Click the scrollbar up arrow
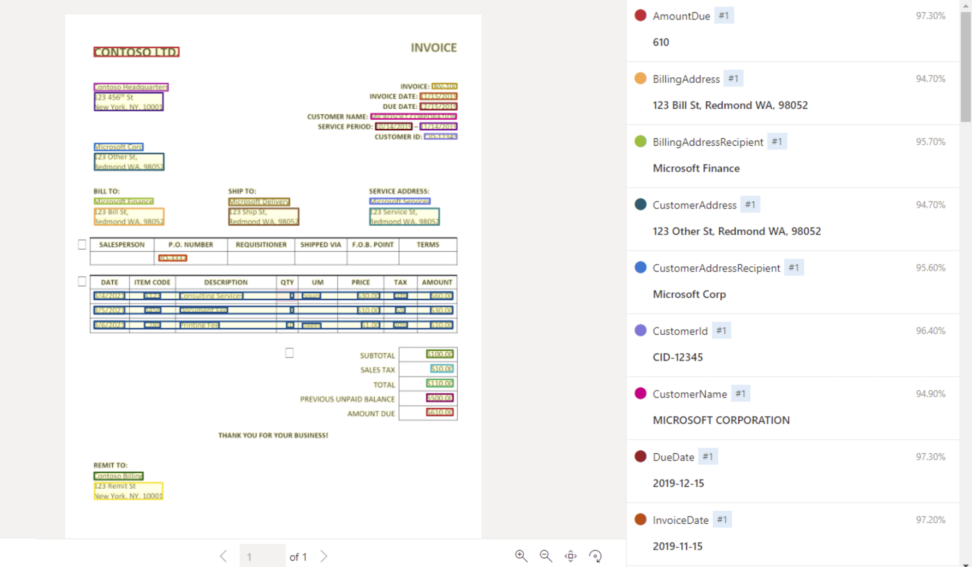Screen dimensions: 972x567 pos(966,5)
